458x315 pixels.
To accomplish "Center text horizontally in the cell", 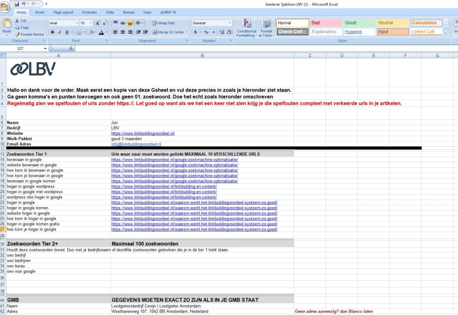I will click(122, 32).
